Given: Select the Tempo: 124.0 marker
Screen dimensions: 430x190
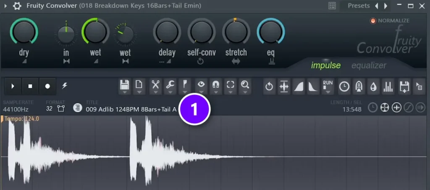Looking at the screenshot, I should [21, 119].
